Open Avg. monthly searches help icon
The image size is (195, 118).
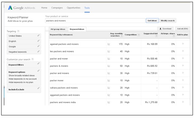point(122,36)
